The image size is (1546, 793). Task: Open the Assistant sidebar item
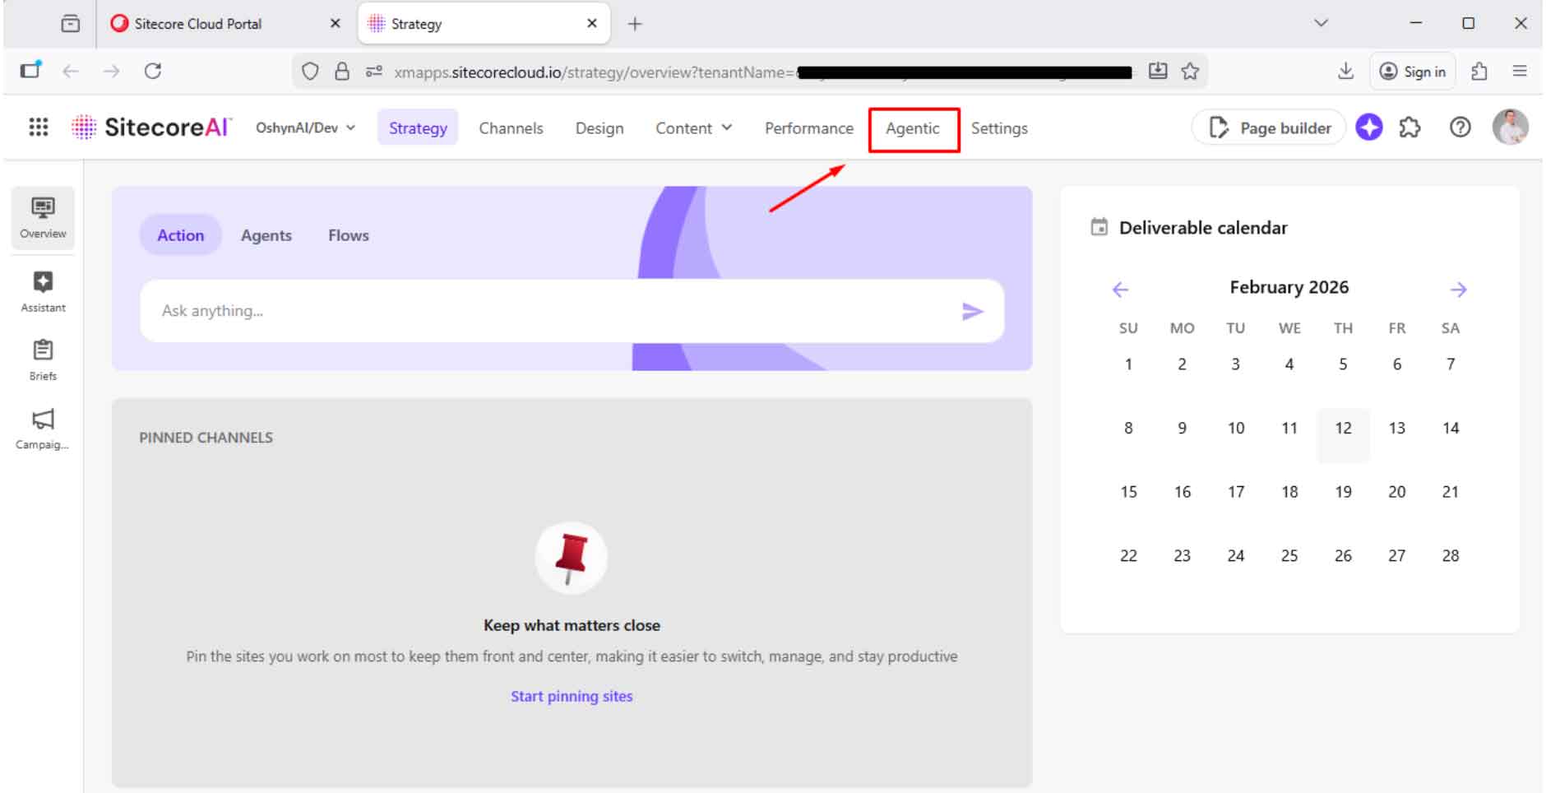pyautogui.click(x=43, y=292)
